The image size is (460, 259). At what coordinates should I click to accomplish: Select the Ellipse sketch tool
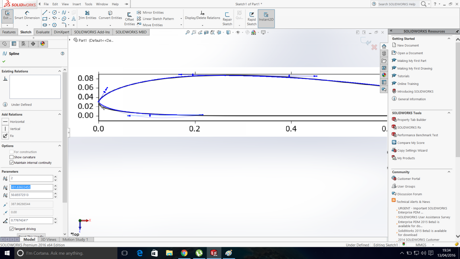[x=64, y=19]
